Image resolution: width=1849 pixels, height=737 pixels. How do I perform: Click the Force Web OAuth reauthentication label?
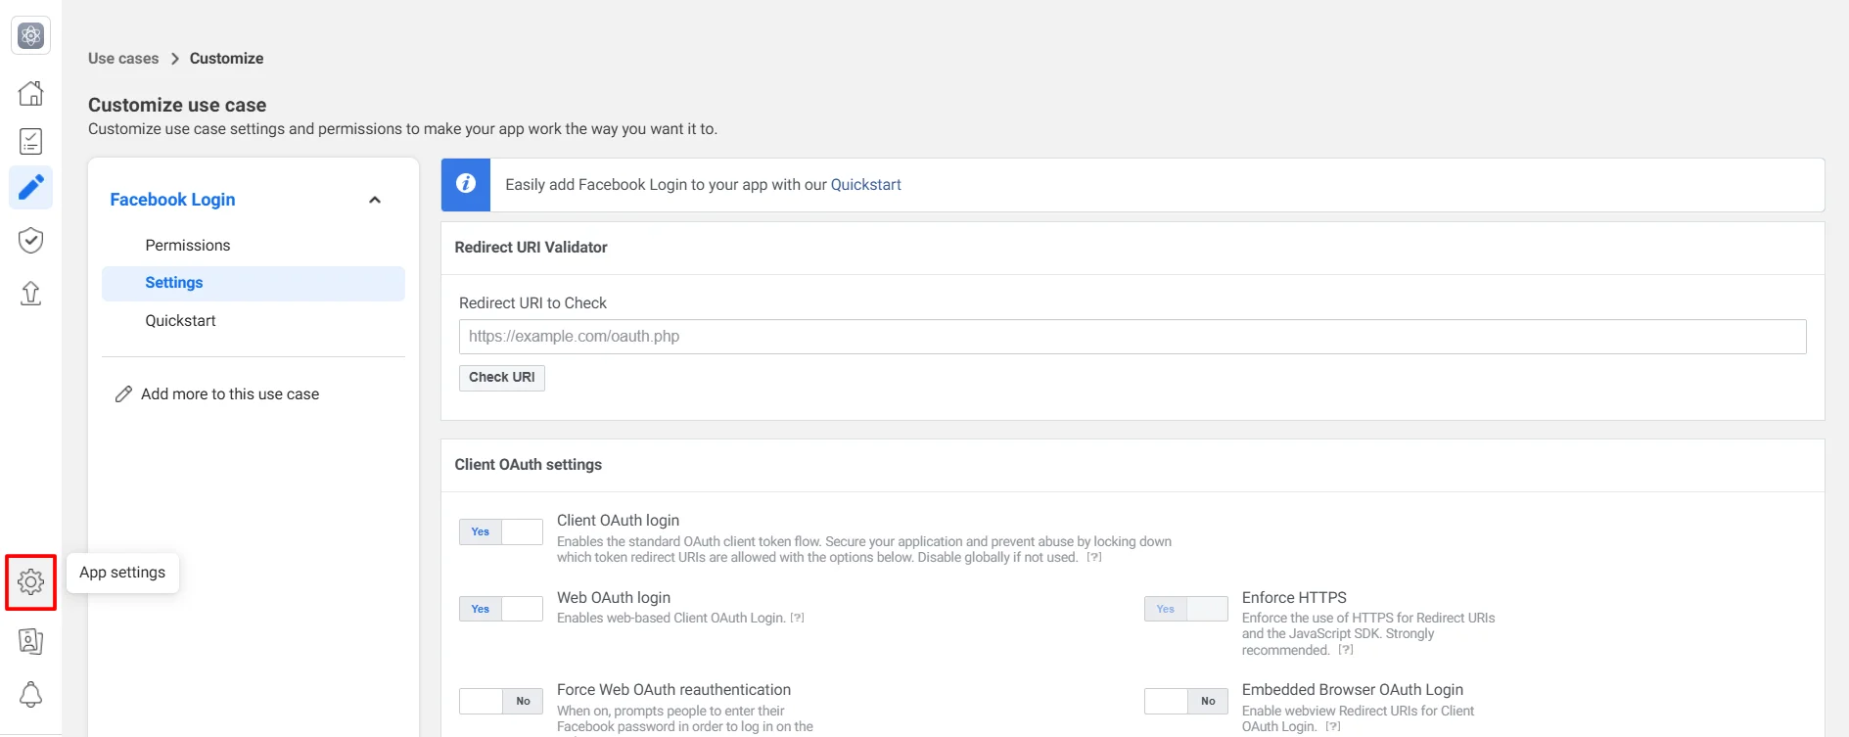pos(673,690)
